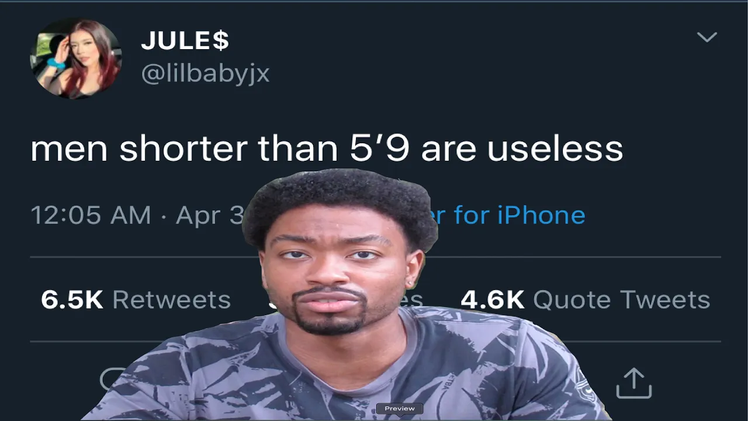View the 4.6K Quote Tweets list

(586, 299)
